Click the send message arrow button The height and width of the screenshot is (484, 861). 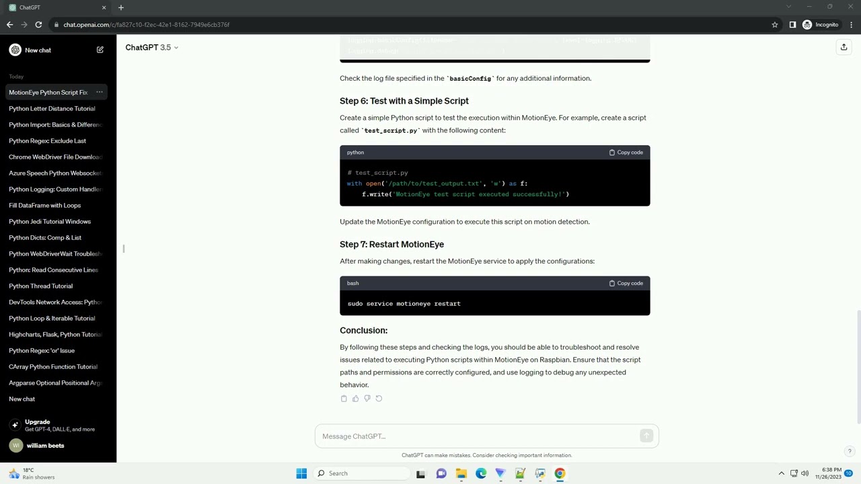click(646, 436)
